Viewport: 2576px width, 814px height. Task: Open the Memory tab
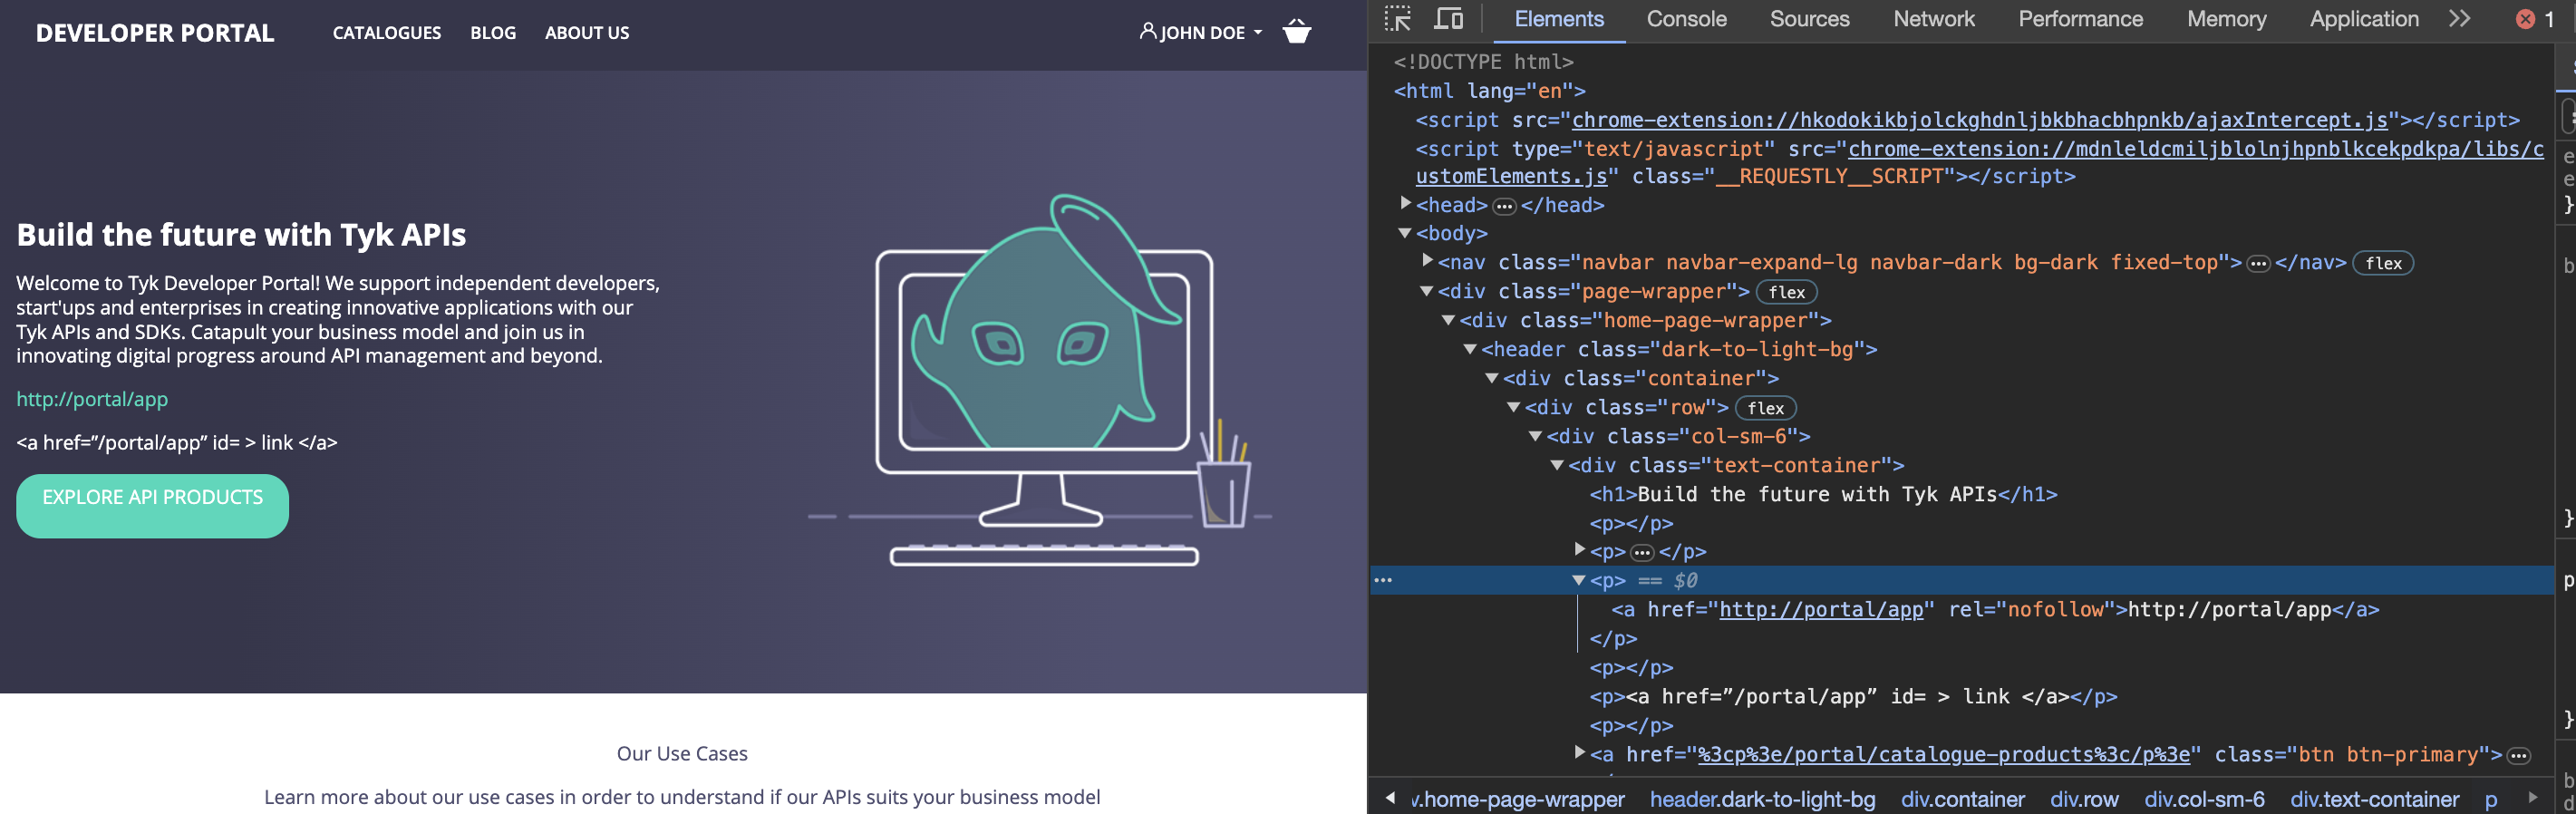tap(2226, 19)
